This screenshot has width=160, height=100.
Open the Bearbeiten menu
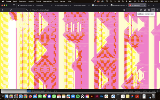coord(23,1)
